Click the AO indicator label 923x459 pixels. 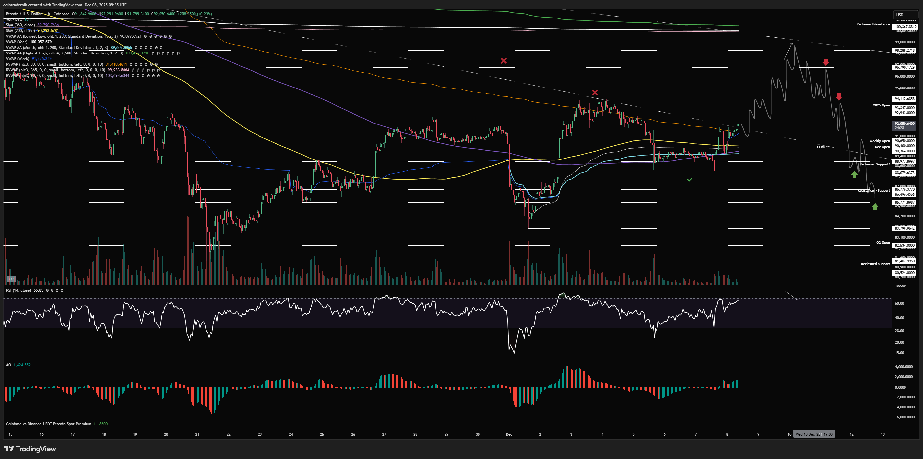(x=8, y=365)
